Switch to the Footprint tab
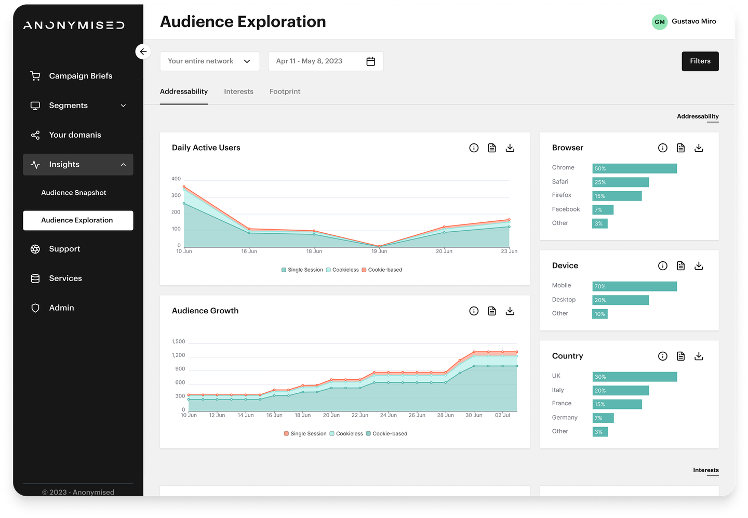748x518 pixels. pyautogui.click(x=285, y=91)
